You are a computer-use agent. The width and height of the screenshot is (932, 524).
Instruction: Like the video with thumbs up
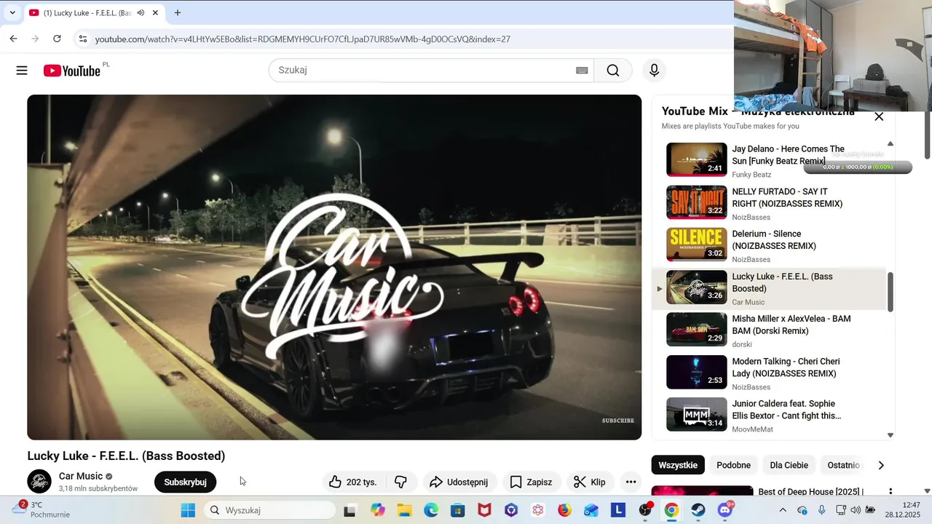353,482
